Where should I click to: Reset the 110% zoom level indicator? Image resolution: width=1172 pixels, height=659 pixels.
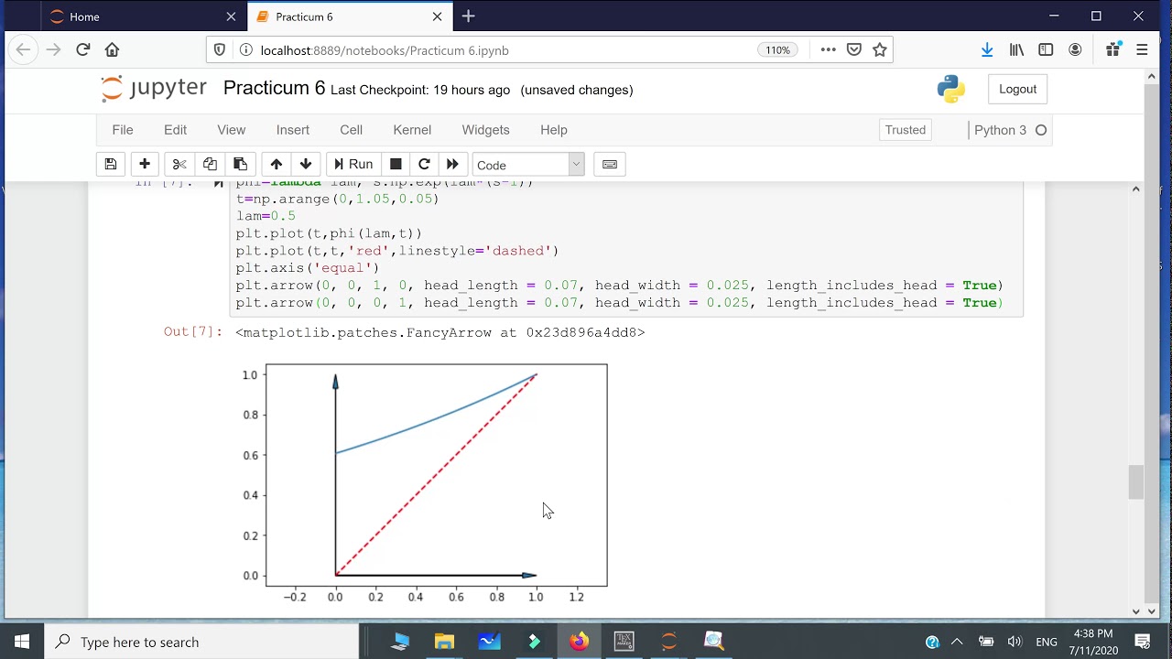[777, 50]
